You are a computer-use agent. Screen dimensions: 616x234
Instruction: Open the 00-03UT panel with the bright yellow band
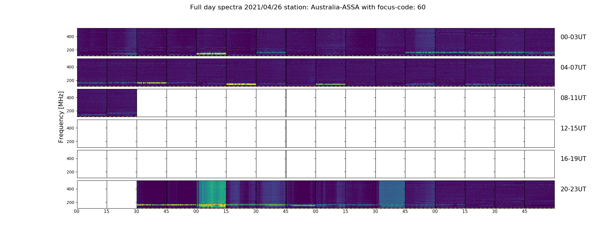click(x=211, y=42)
